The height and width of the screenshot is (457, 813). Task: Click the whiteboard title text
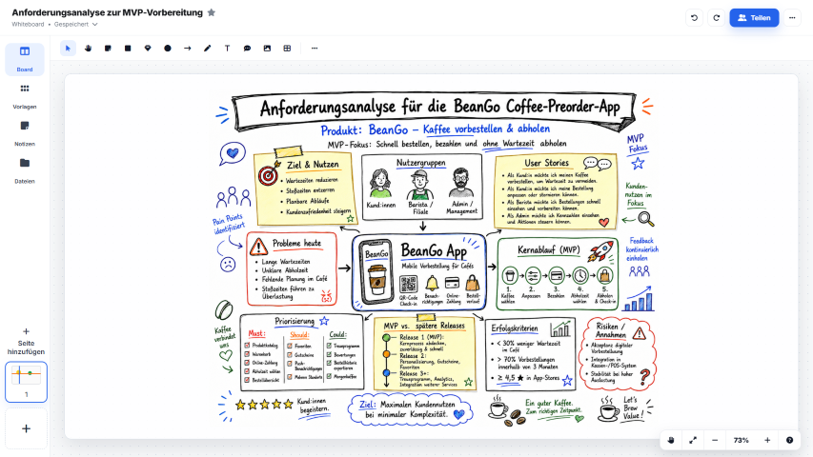point(108,12)
